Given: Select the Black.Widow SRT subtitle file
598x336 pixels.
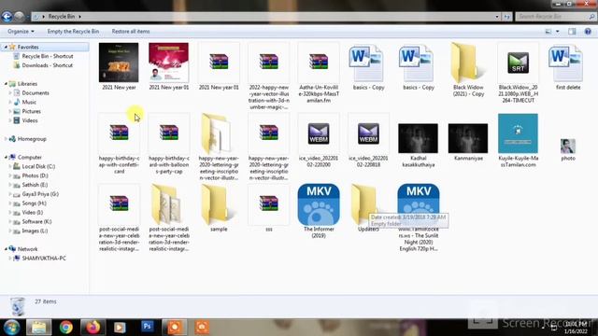Looking at the screenshot, I should pyautogui.click(x=518, y=63).
